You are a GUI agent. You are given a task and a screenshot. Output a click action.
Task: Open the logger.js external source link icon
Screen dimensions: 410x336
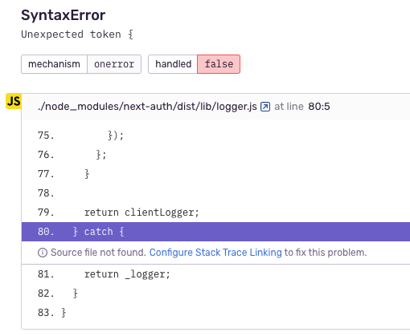coord(265,107)
